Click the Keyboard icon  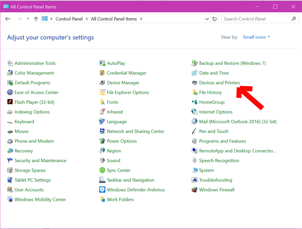[10, 122]
